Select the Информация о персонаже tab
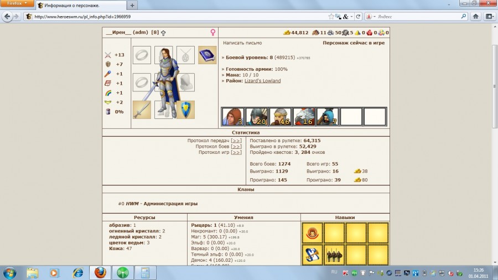 point(82,6)
